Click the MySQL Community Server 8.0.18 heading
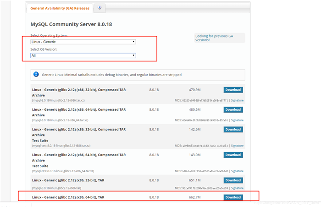The width and height of the screenshot is (321, 207). click(71, 24)
